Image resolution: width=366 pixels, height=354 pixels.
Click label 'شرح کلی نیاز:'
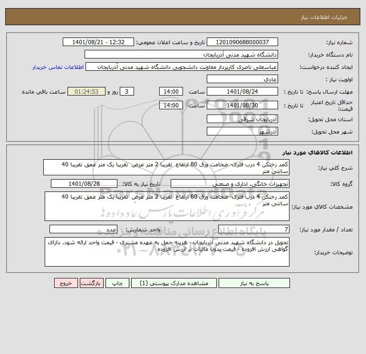[x=336, y=168]
